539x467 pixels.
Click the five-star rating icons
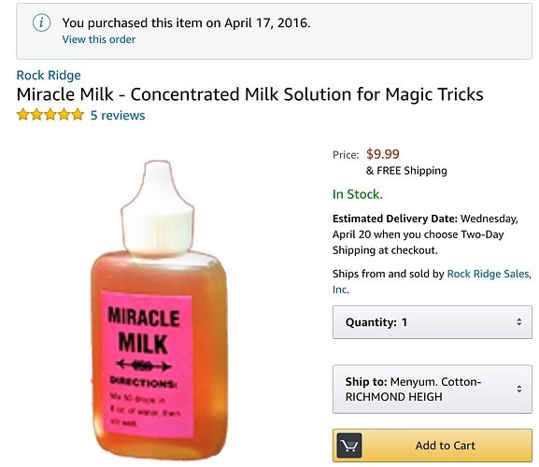tap(50, 115)
